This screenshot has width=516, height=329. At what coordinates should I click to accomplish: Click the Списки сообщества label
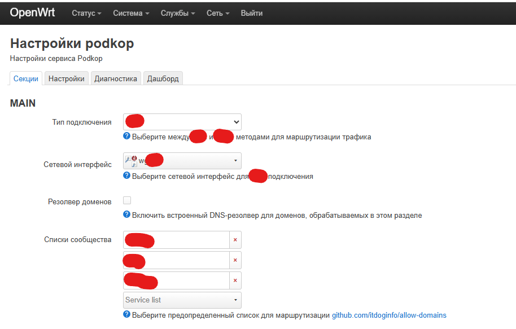(x=78, y=239)
